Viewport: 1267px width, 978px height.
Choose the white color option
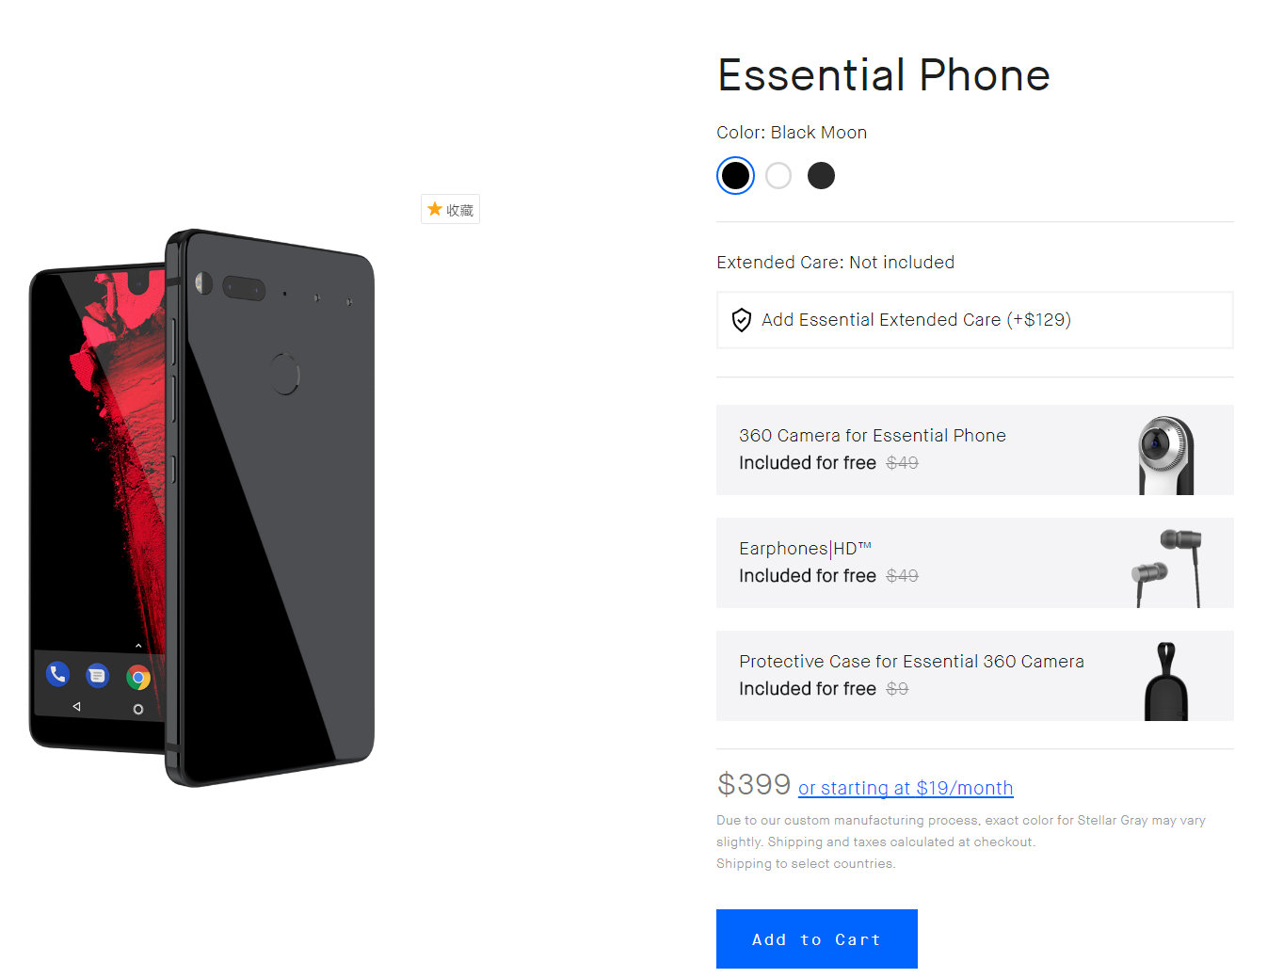pyautogui.click(x=778, y=176)
